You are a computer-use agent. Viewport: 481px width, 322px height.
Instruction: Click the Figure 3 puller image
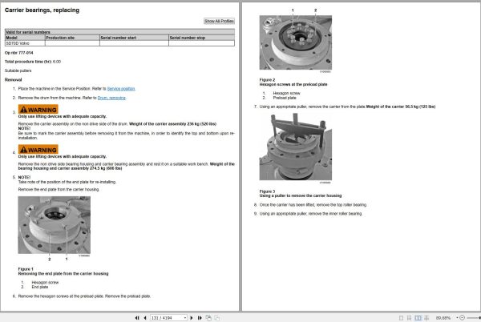[295, 147]
